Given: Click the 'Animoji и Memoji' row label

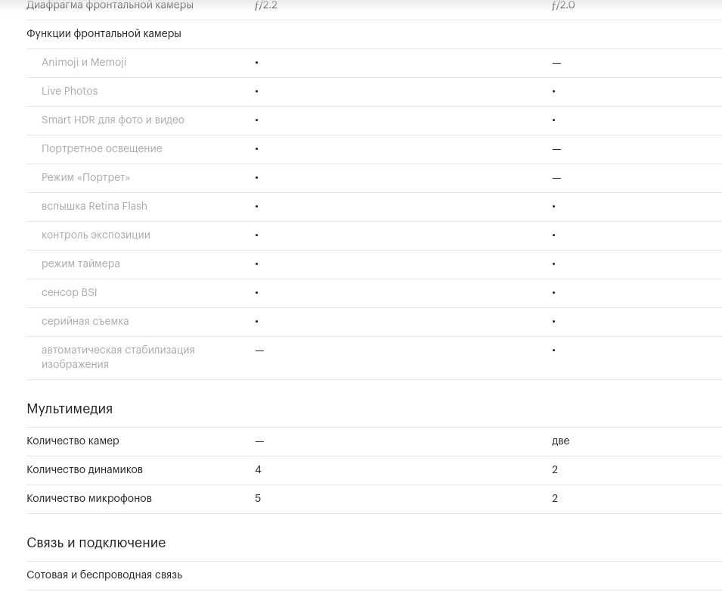Looking at the screenshot, I should click(x=84, y=62).
